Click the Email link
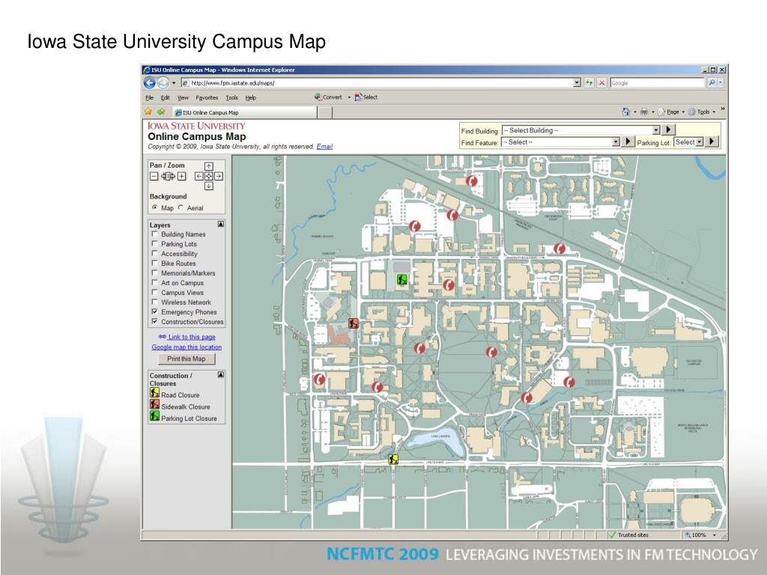The height and width of the screenshot is (575, 767). click(324, 147)
